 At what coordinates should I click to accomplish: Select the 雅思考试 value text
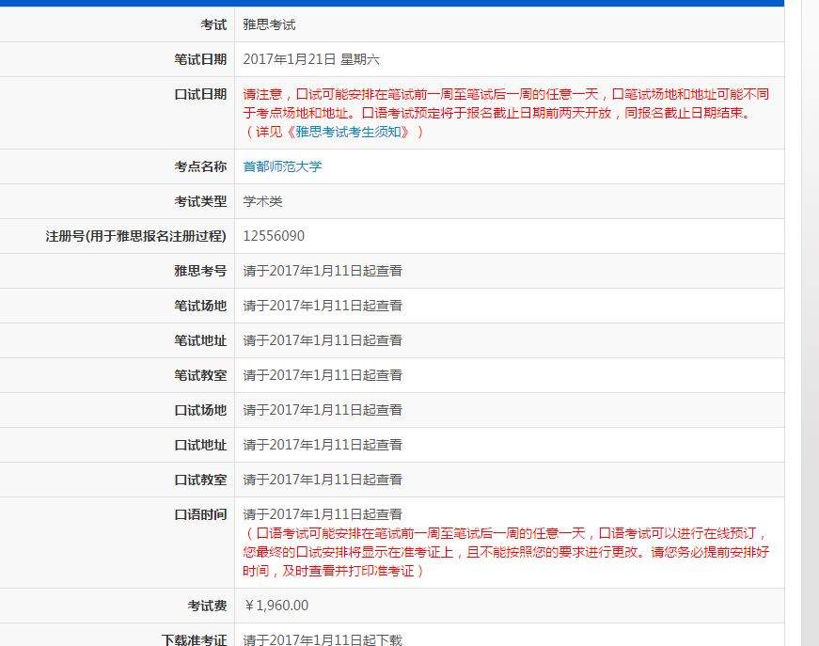pos(270,25)
